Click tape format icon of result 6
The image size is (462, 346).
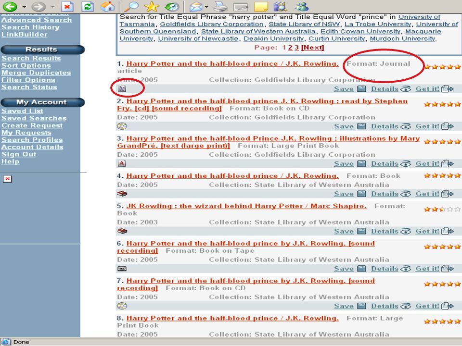(x=122, y=269)
